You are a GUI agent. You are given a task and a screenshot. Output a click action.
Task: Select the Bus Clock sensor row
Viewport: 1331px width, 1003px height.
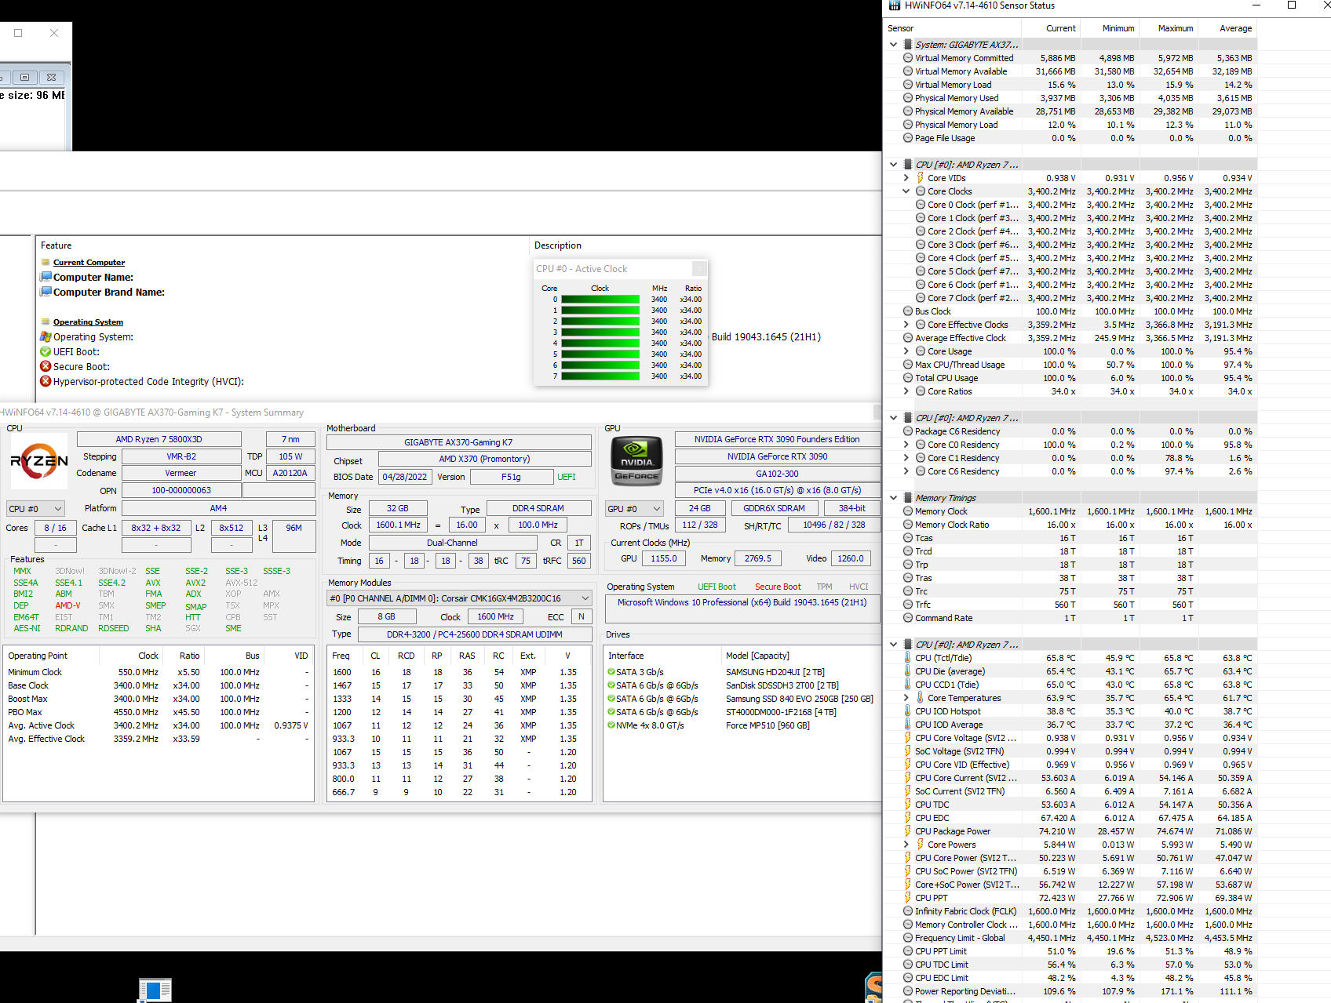click(x=1070, y=311)
